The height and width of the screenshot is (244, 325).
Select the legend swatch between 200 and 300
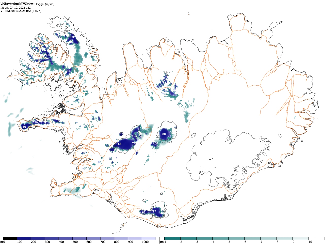click(x=38, y=238)
